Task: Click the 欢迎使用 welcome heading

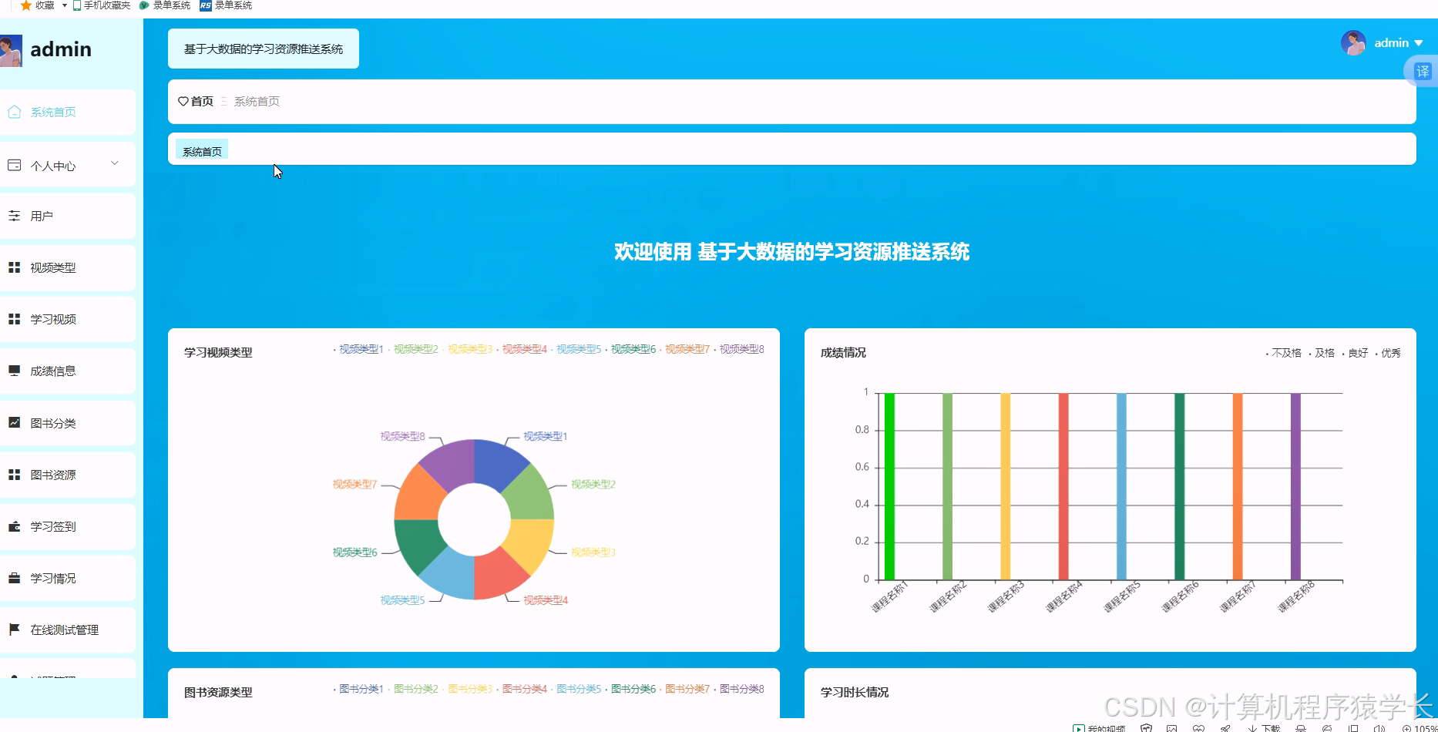Action: tap(791, 252)
